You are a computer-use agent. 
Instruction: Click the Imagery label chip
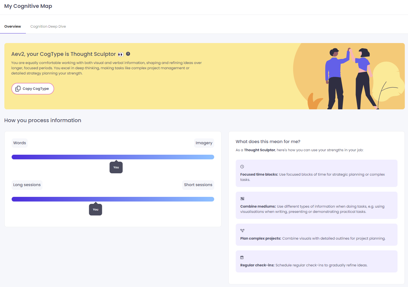pyautogui.click(x=204, y=143)
